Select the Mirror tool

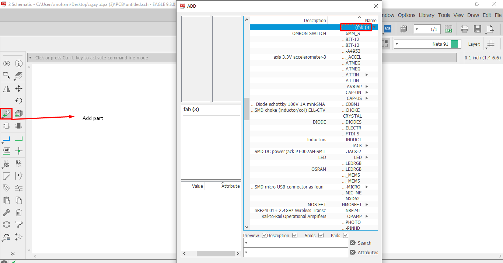point(6,89)
